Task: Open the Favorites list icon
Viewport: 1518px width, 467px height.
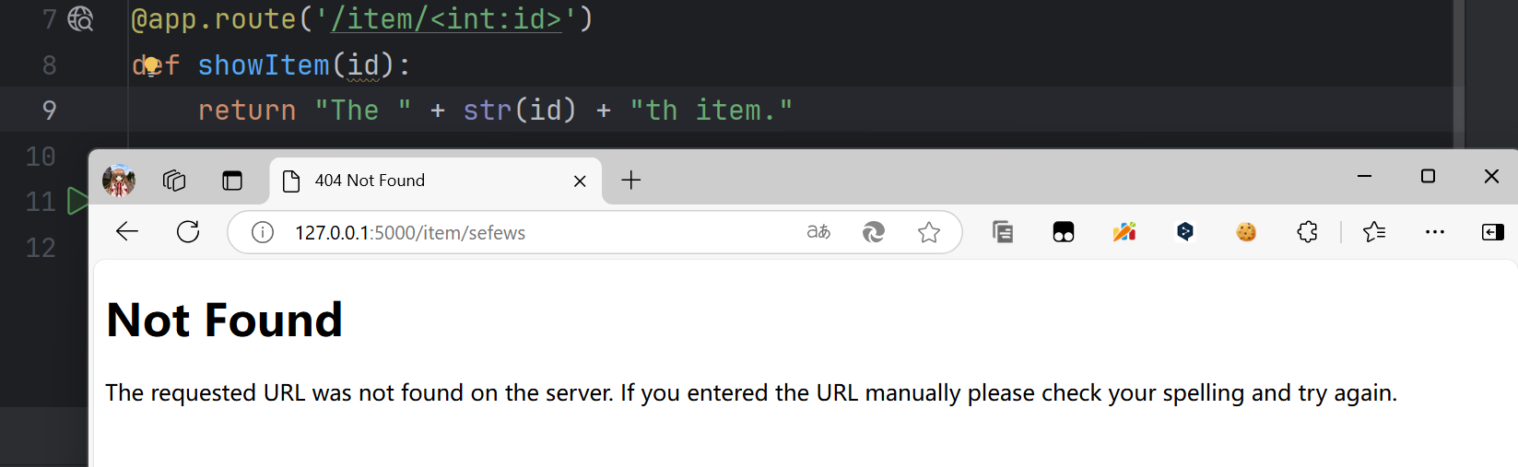Action: (x=1374, y=232)
